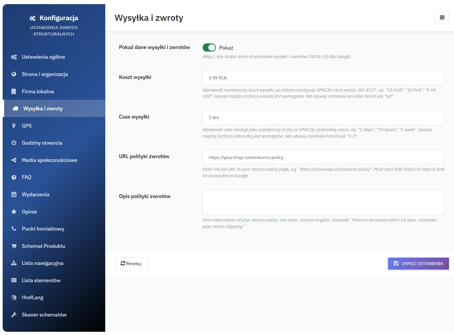Screen dimensions: 454x335
Task: Disable the Pokaż dane wysyłki toggle
Action: [x=209, y=48]
